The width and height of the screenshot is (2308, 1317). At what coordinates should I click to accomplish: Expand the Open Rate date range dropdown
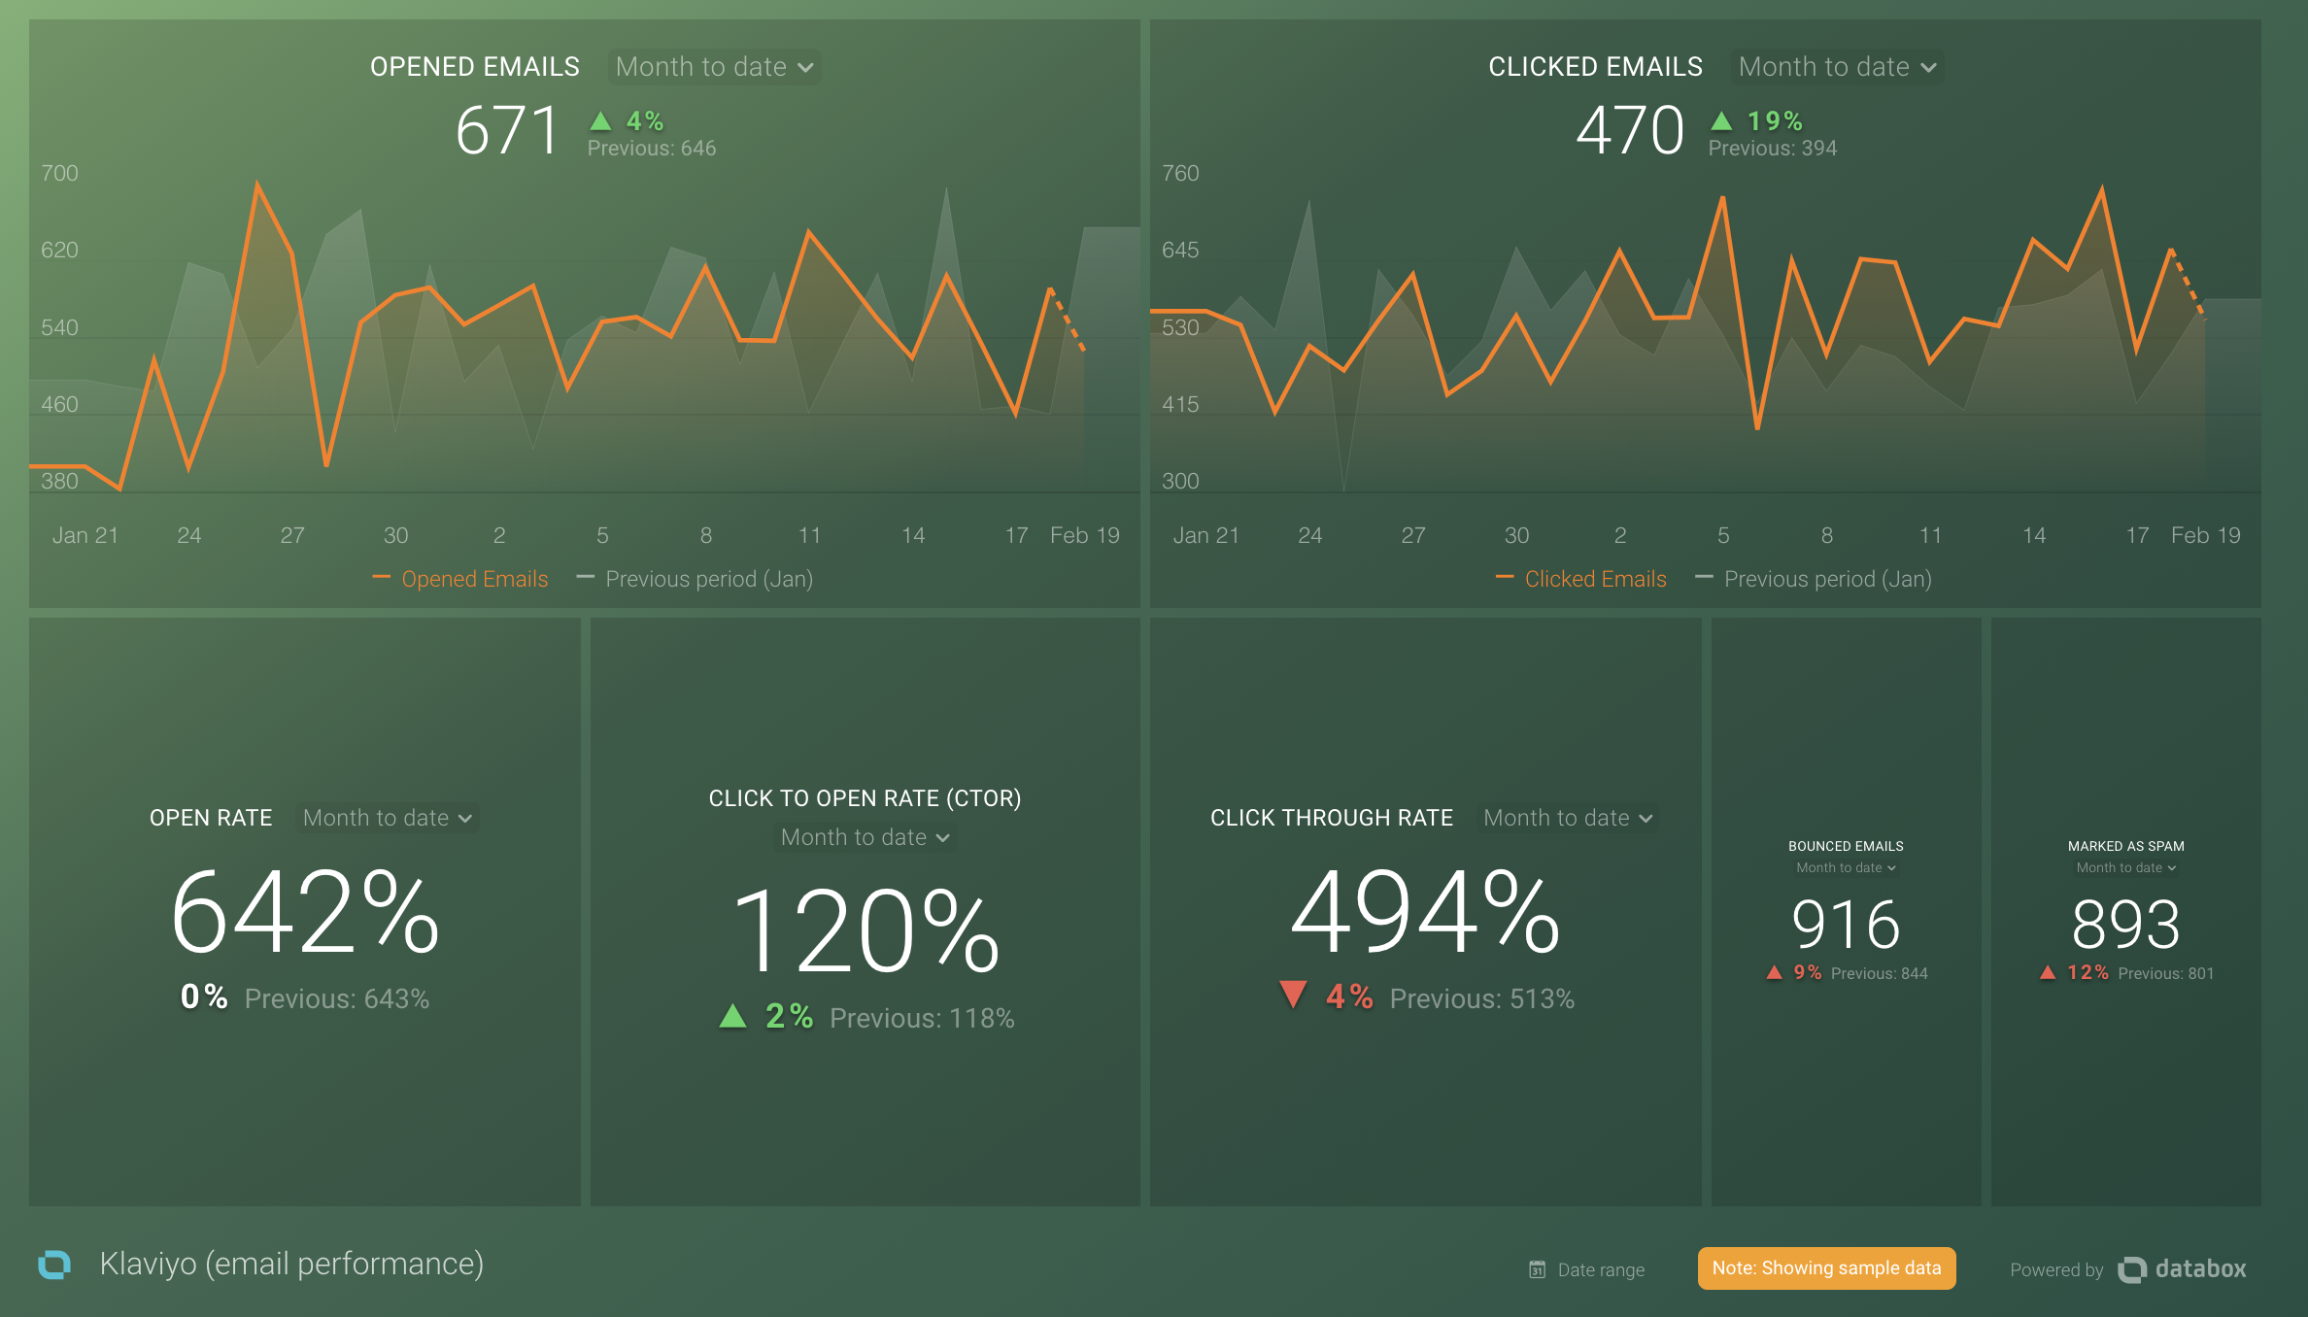click(387, 818)
